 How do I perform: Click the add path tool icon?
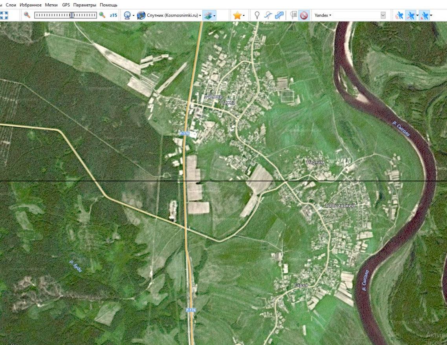click(x=267, y=15)
